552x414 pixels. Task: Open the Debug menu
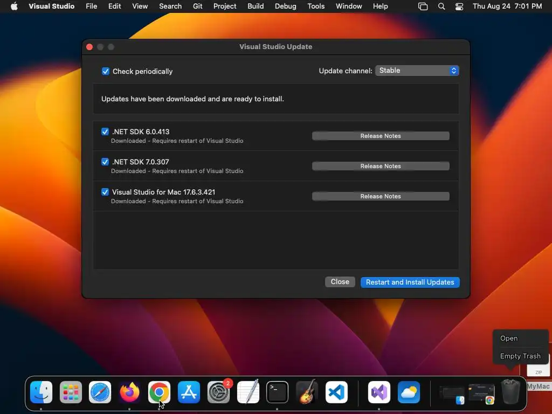tap(286, 6)
